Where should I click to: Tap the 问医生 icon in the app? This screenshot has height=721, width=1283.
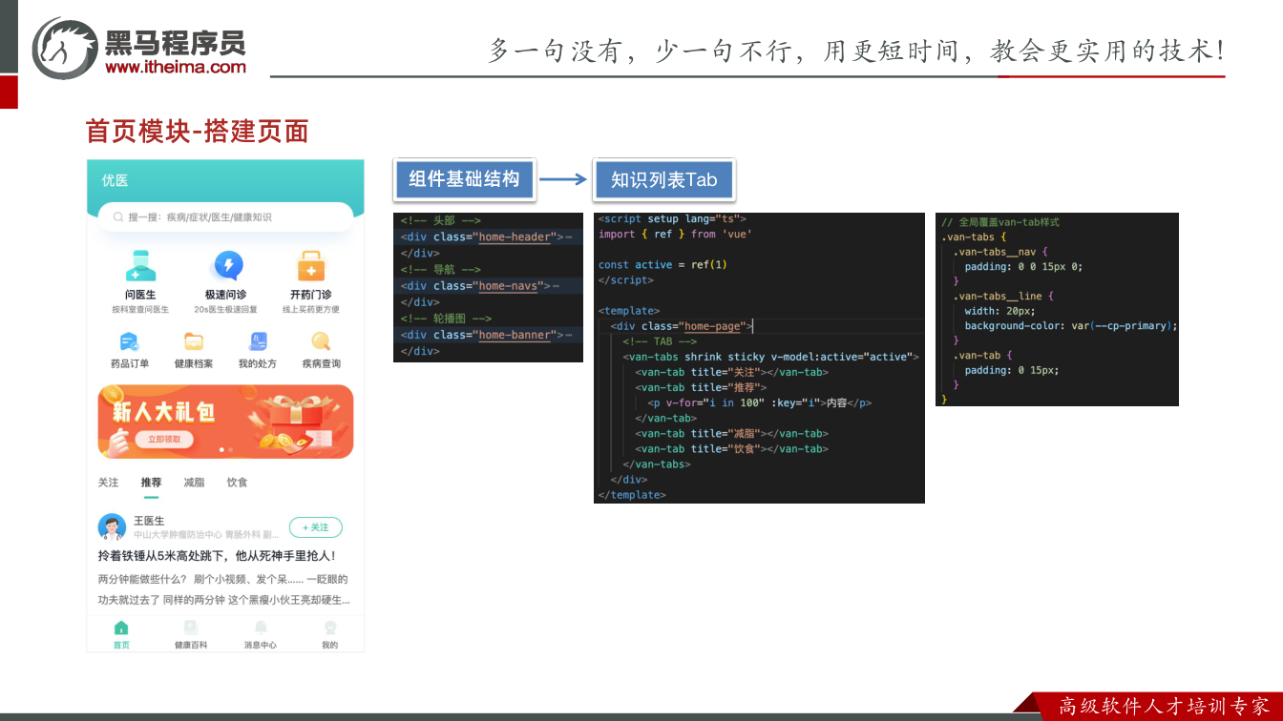[x=140, y=266]
